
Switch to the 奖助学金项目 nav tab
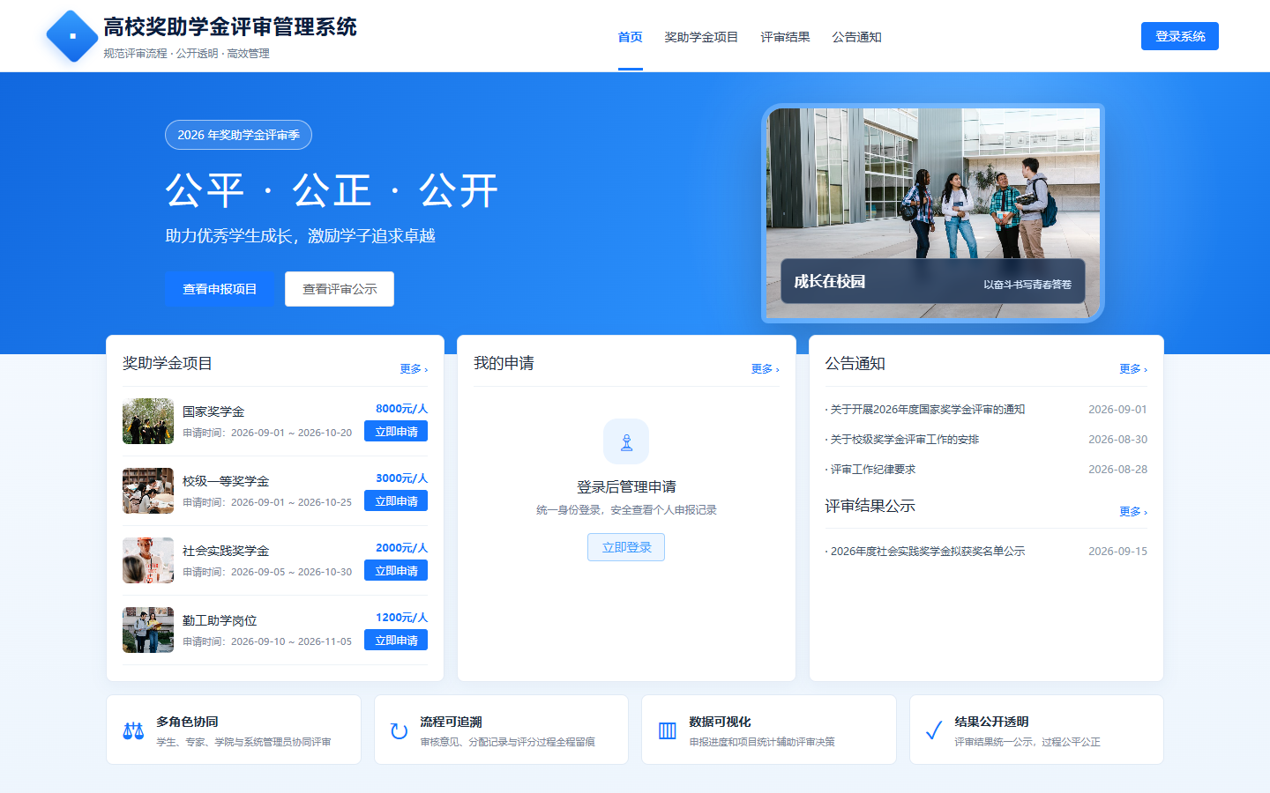701,37
